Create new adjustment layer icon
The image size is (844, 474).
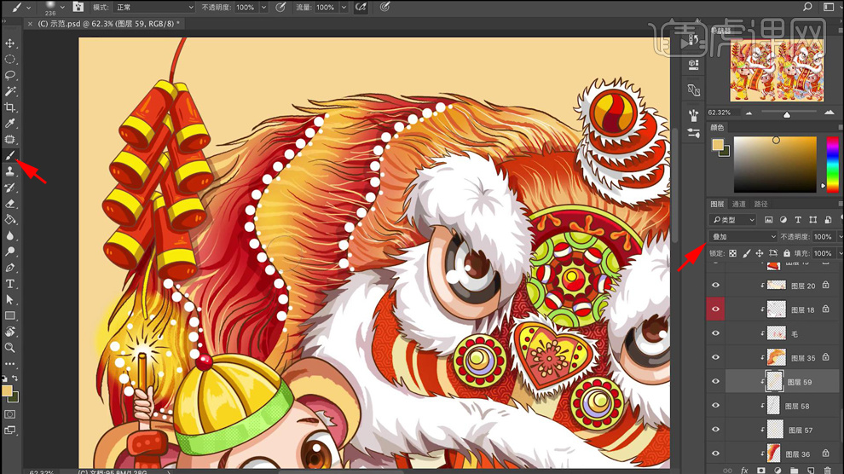(778, 471)
